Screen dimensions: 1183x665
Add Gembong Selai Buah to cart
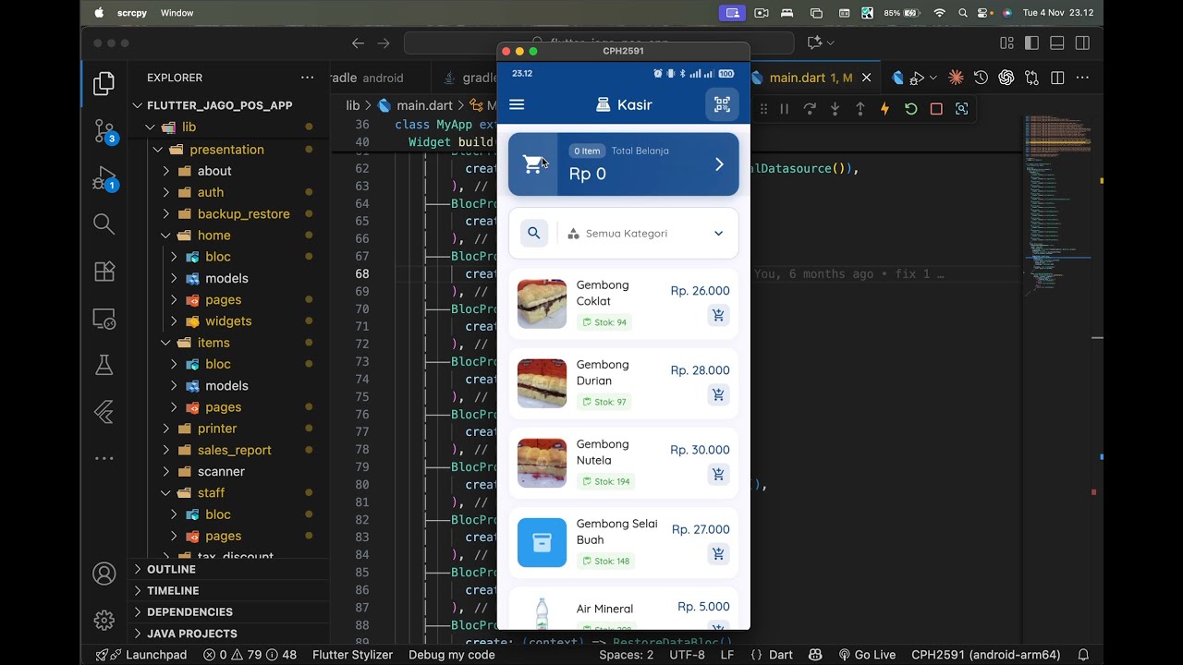coord(718,554)
